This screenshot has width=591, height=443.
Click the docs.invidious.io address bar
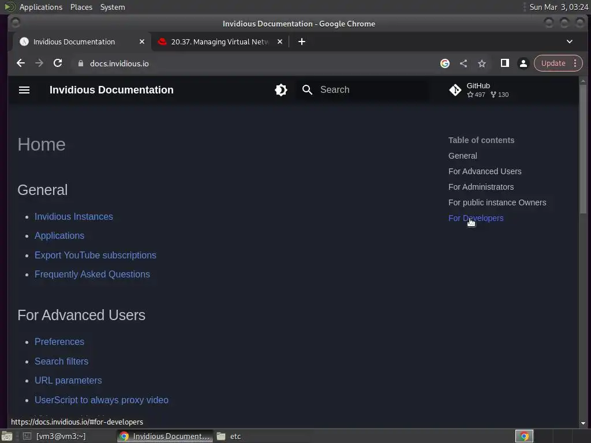tap(119, 63)
